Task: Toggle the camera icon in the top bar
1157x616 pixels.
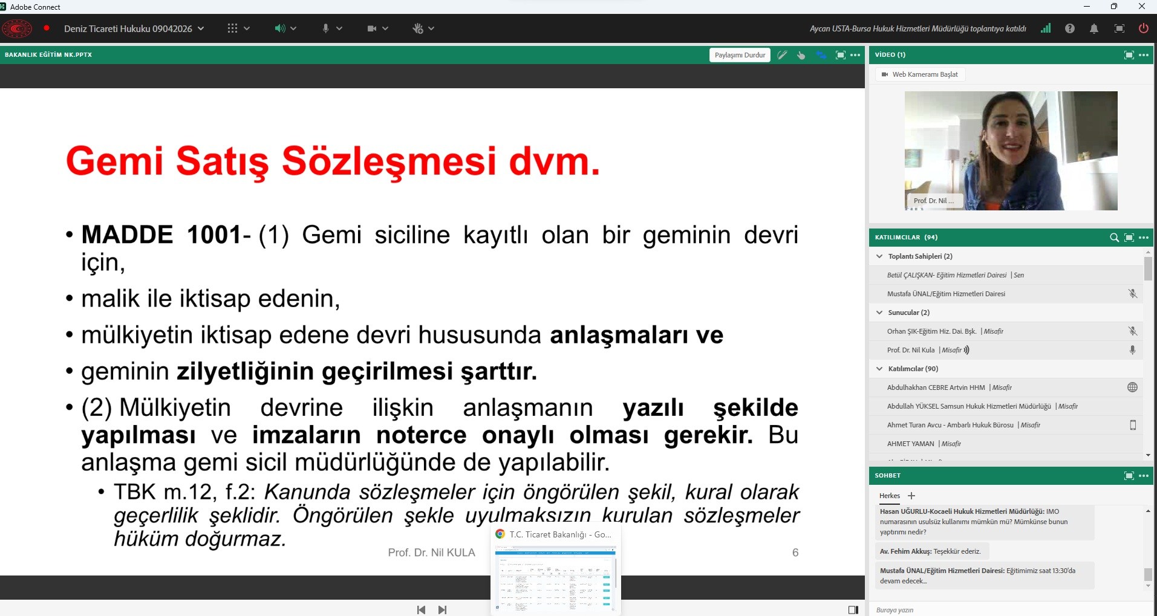Action: (x=372, y=28)
